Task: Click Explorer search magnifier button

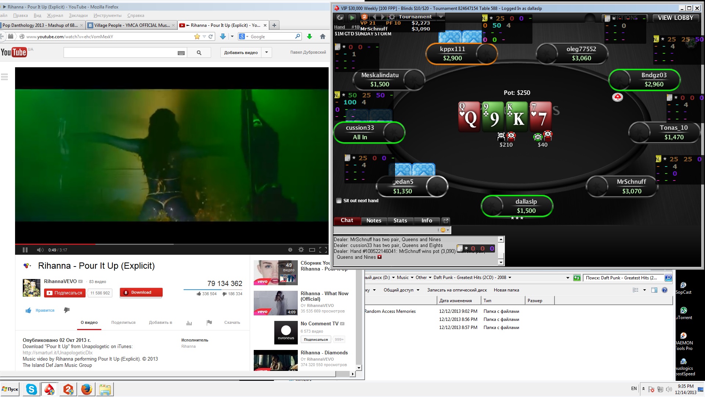Action: click(668, 278)
